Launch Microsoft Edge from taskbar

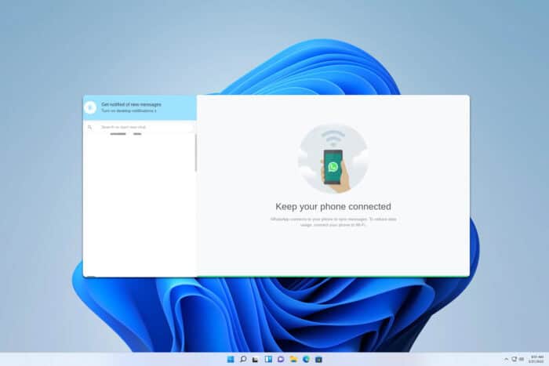coord(306,360)
